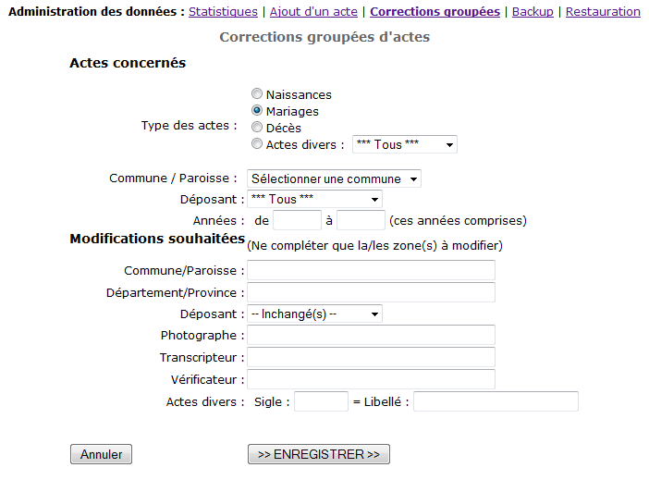Open the Ajout d'un acte link
The image size is (649, 480).
click(x=313, y=12)
